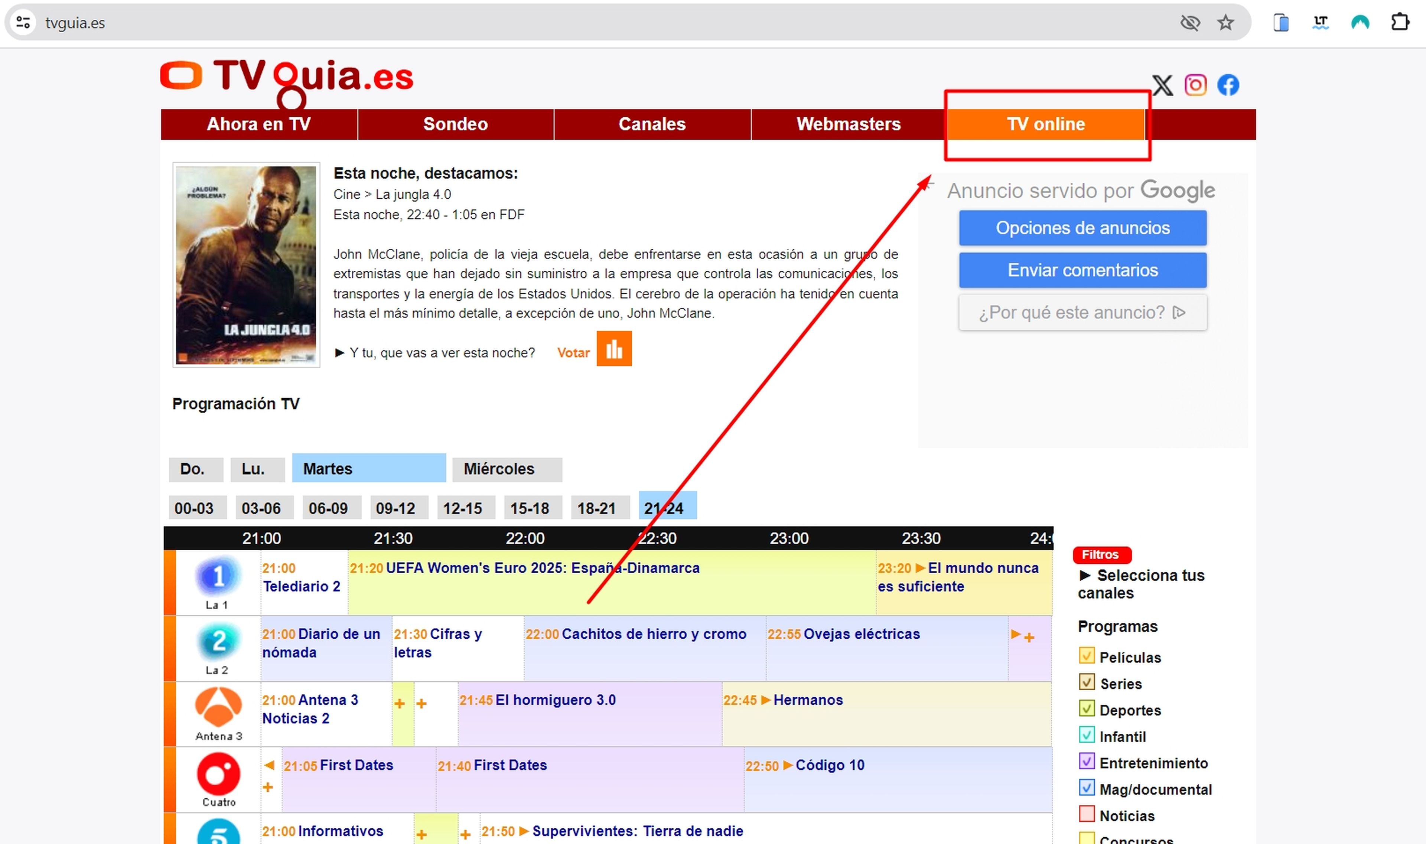The image size is (1426, 844).
Task: Open the Webmasters menu item
Action: [x=849, y=124]
